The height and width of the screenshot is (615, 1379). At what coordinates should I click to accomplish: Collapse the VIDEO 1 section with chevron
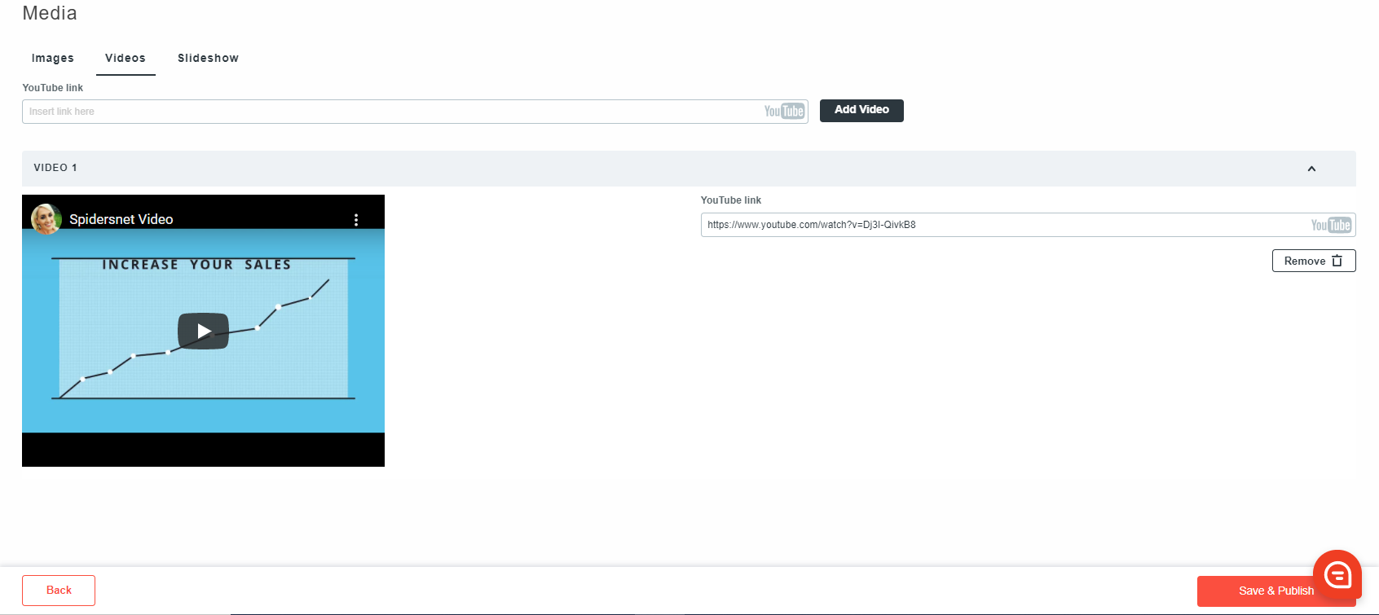click(x=1311, y=169)
